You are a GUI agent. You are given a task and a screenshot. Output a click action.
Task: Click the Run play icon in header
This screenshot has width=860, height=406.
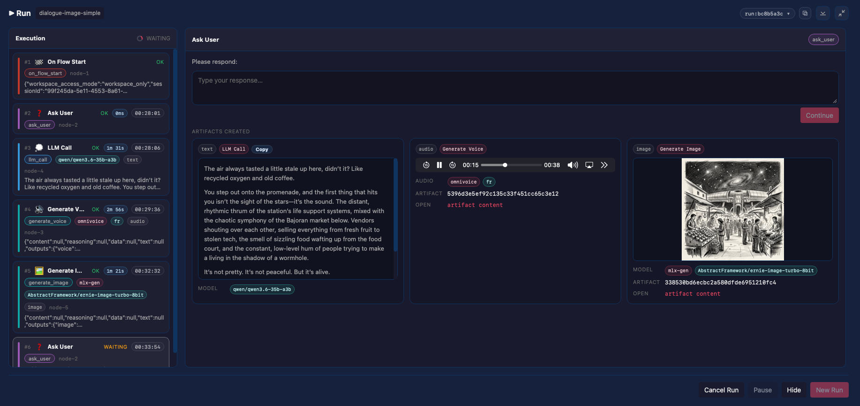coord(12,13)
